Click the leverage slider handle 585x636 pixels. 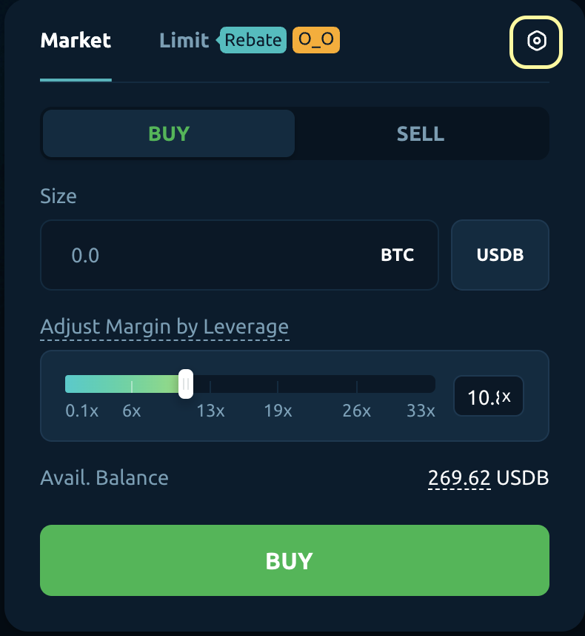tap(186, 384)
